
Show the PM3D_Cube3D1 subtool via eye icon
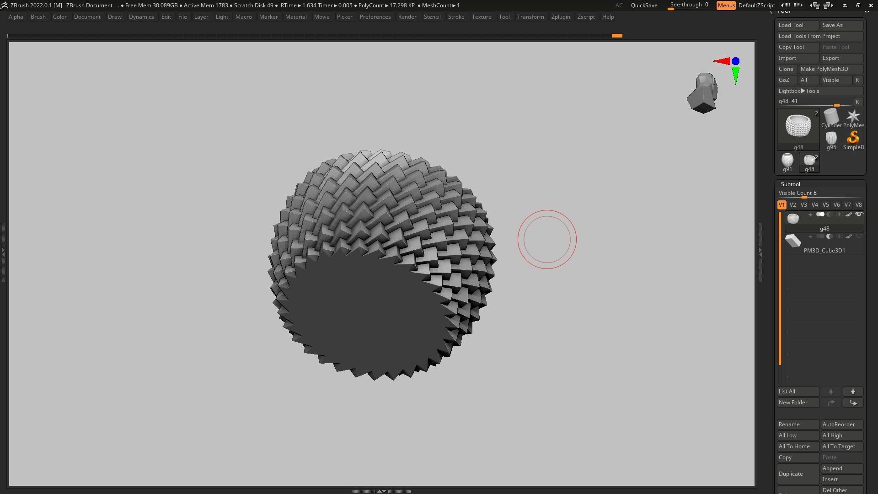click(x=859, y=236)
